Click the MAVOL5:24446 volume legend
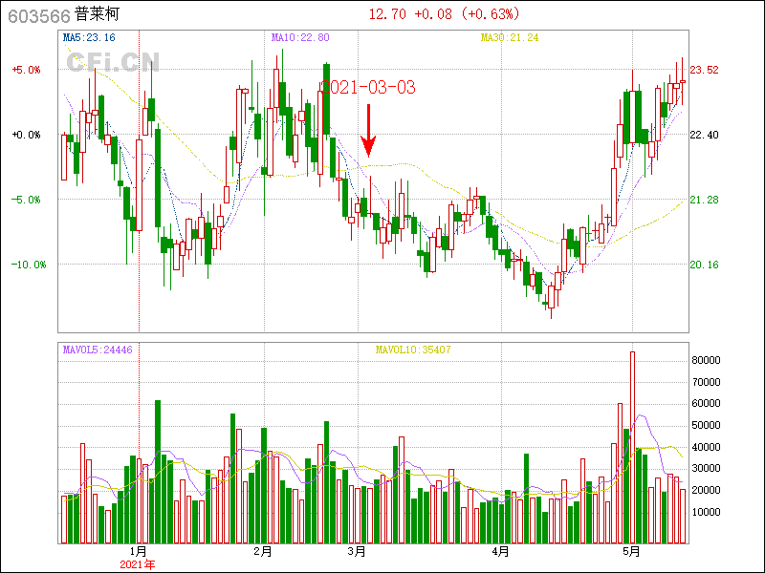Screen dimensions: 765x573 click(x=98, y=350)
